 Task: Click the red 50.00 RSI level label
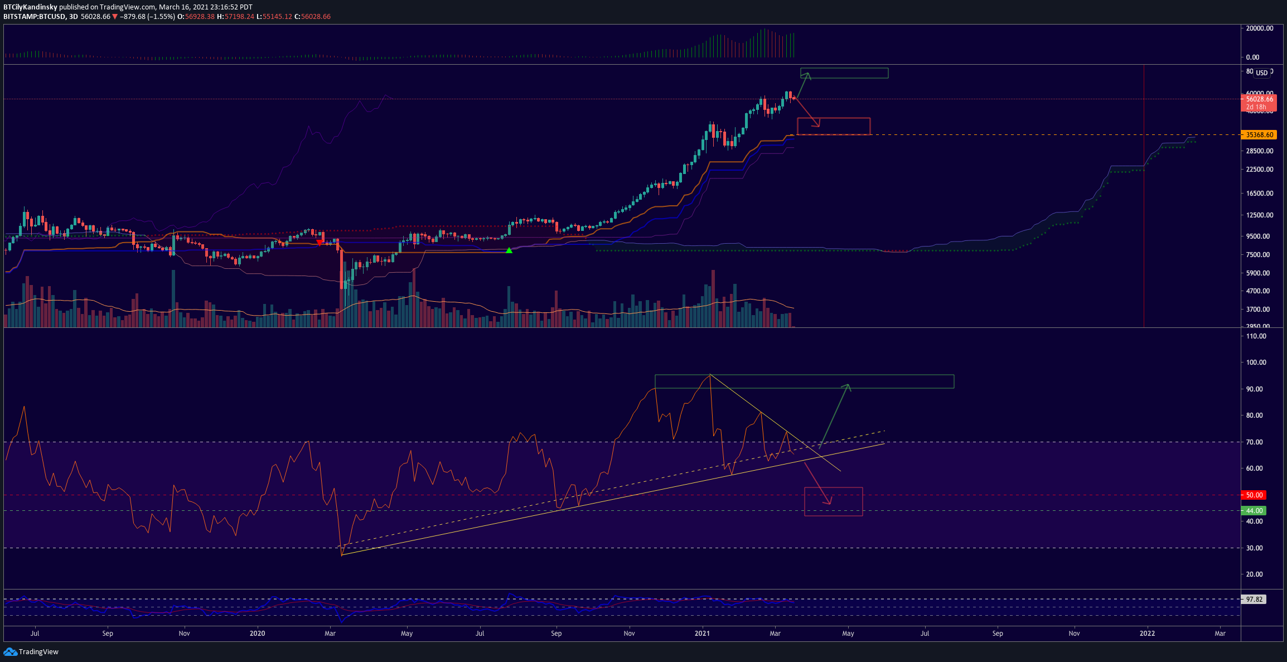(1254, 495)
